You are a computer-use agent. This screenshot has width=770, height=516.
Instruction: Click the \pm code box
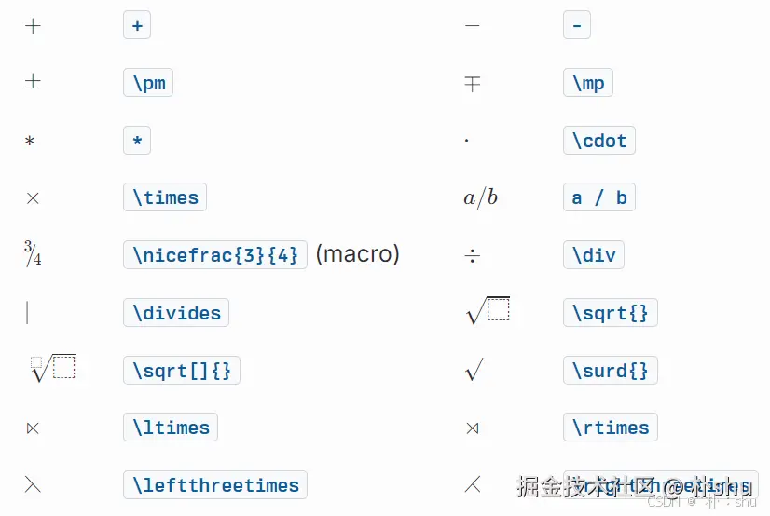click(148, 82)
